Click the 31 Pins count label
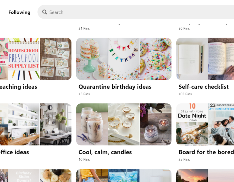Screen dimensions: 234x182 pos(84,28)
